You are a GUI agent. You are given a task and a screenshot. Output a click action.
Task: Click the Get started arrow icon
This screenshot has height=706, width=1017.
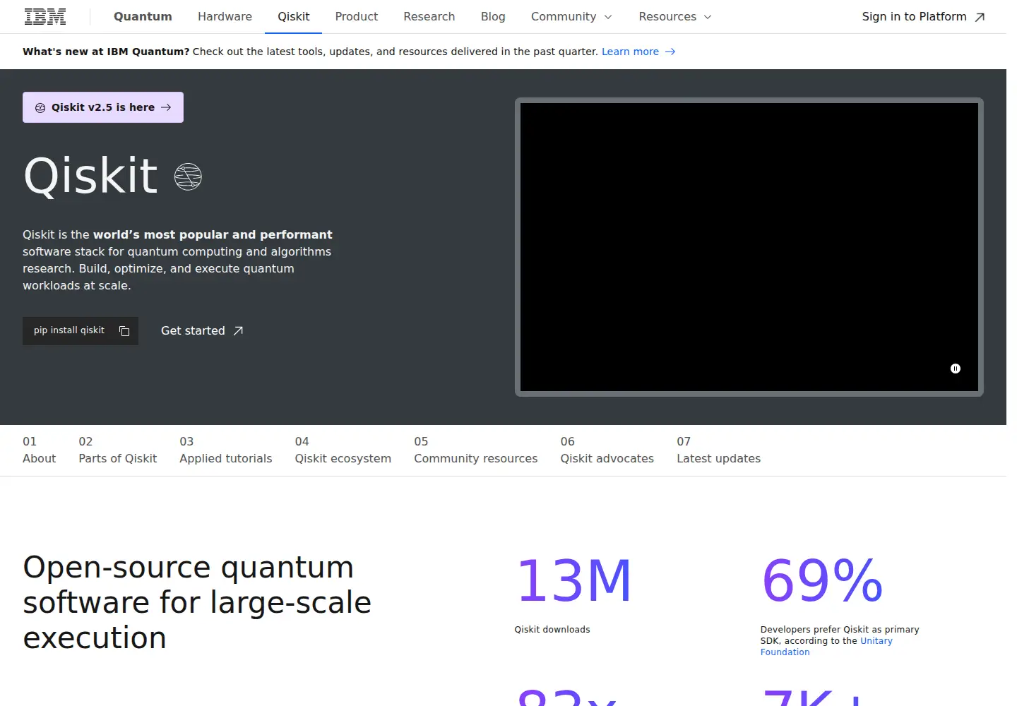pyautogui.click(x=238, y=330)
